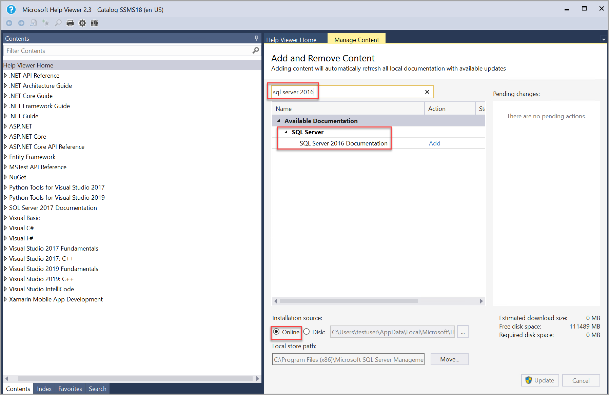Screen dimensions: 609x395
Task: Open Find with the magnifier toolbar icon
Action: coord(58,23)
